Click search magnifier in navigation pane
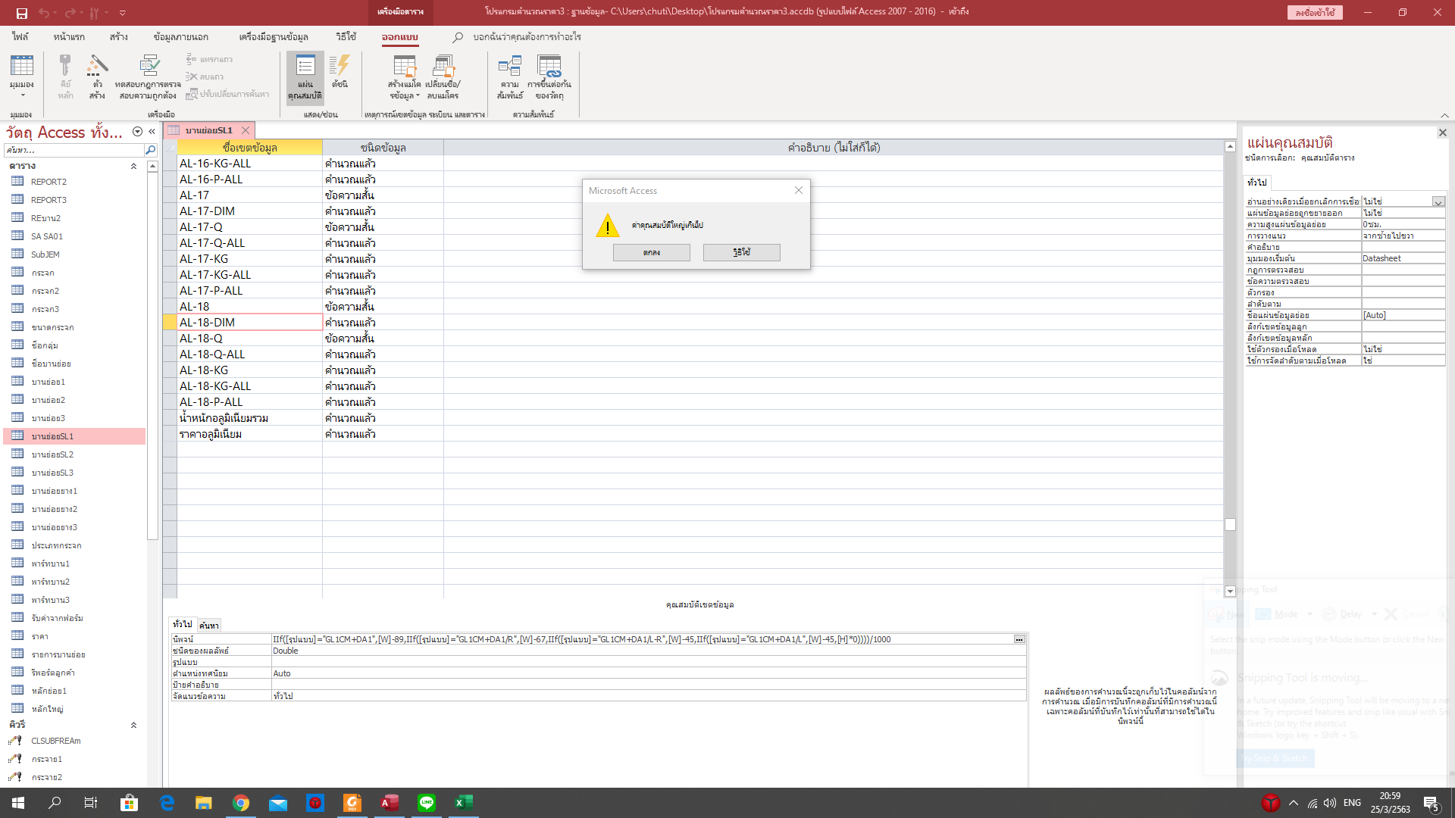 click(x=150, y=150)
